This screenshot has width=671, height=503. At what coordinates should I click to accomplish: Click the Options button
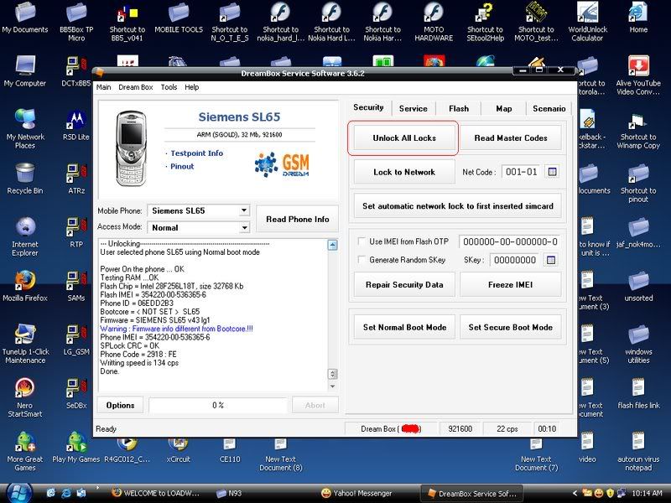click(x=120, y=405)
